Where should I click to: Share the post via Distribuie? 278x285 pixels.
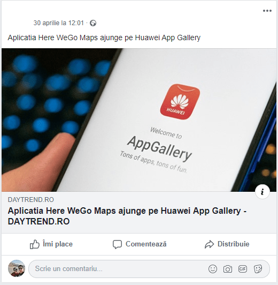pyautogui.click(x=227, y=244)
